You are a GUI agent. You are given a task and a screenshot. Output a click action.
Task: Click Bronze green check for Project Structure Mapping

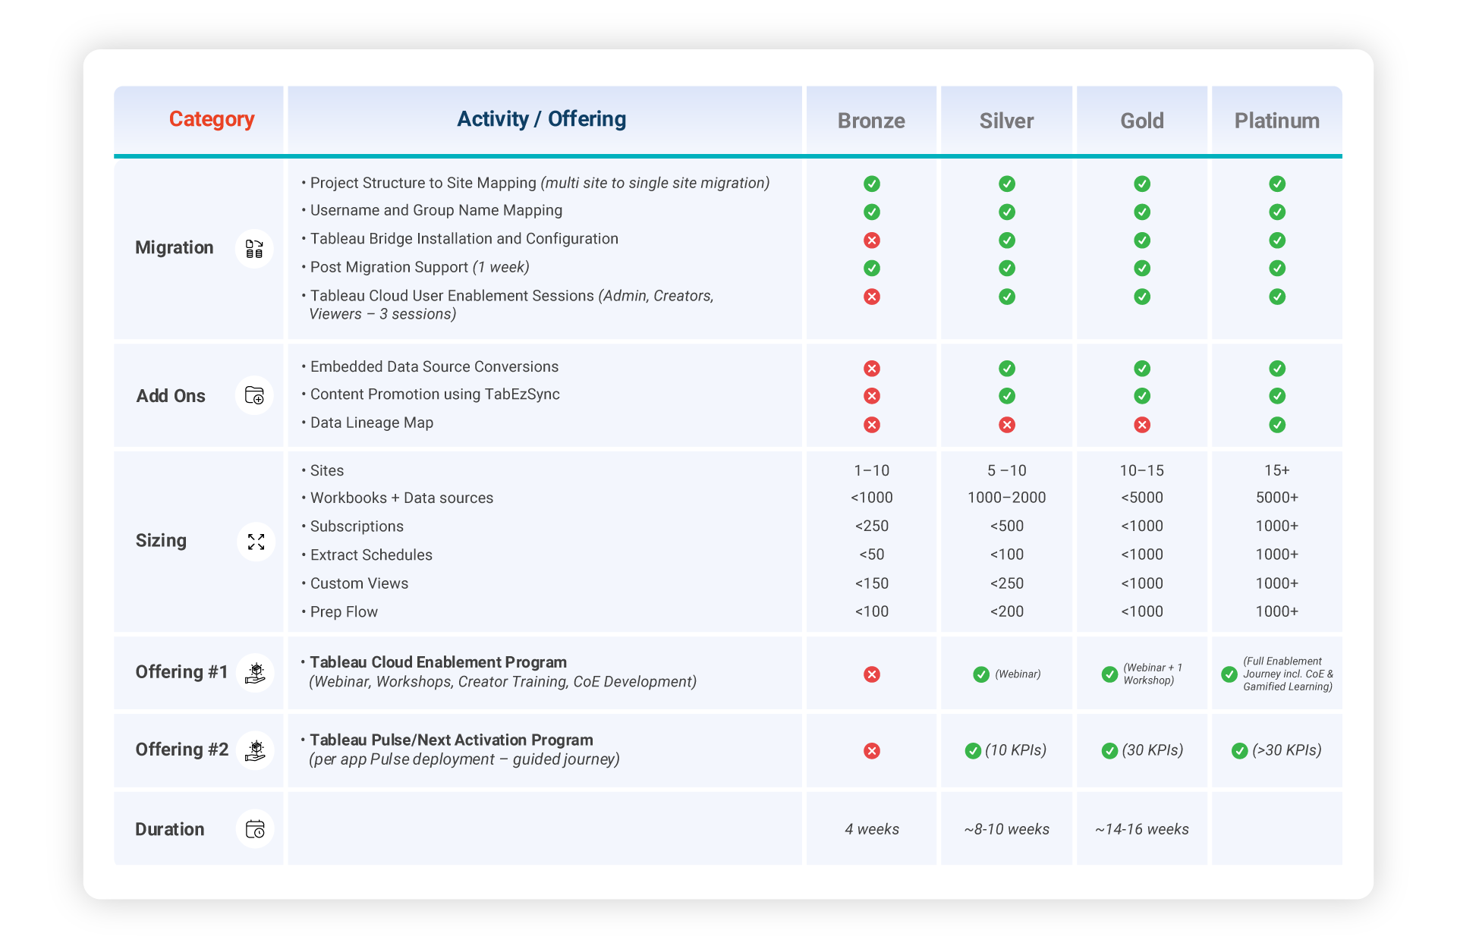pyautogui.click(x=872, y=184)
